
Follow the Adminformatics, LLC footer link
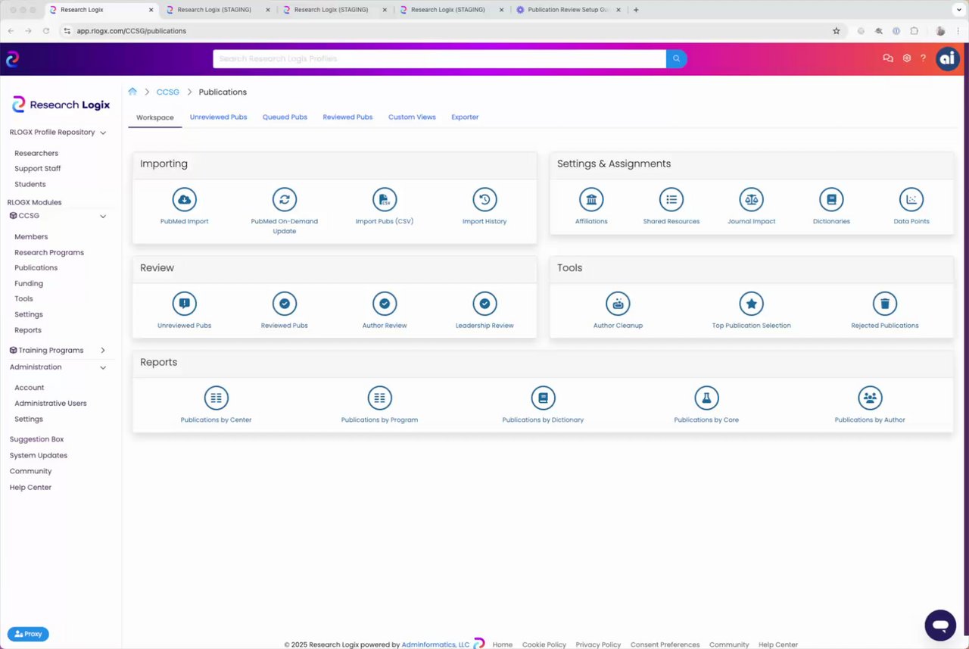pyautogui.click(x=435, y=644)
